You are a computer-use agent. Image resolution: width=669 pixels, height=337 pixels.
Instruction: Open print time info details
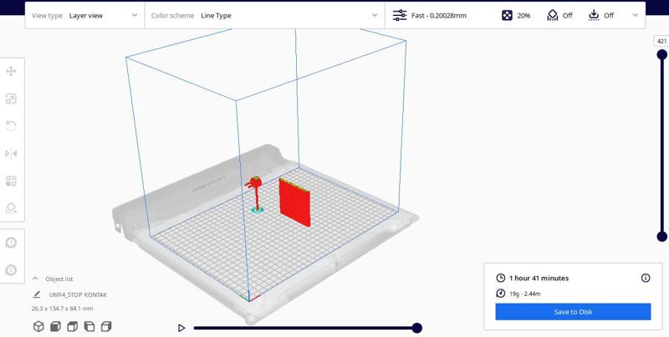click(x=646, y=278)
